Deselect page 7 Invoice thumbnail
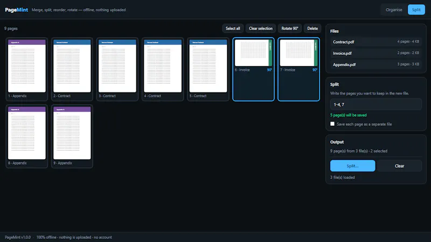This screenshot has width=431, height=242. pyautogui.click(x=299, y=69)
